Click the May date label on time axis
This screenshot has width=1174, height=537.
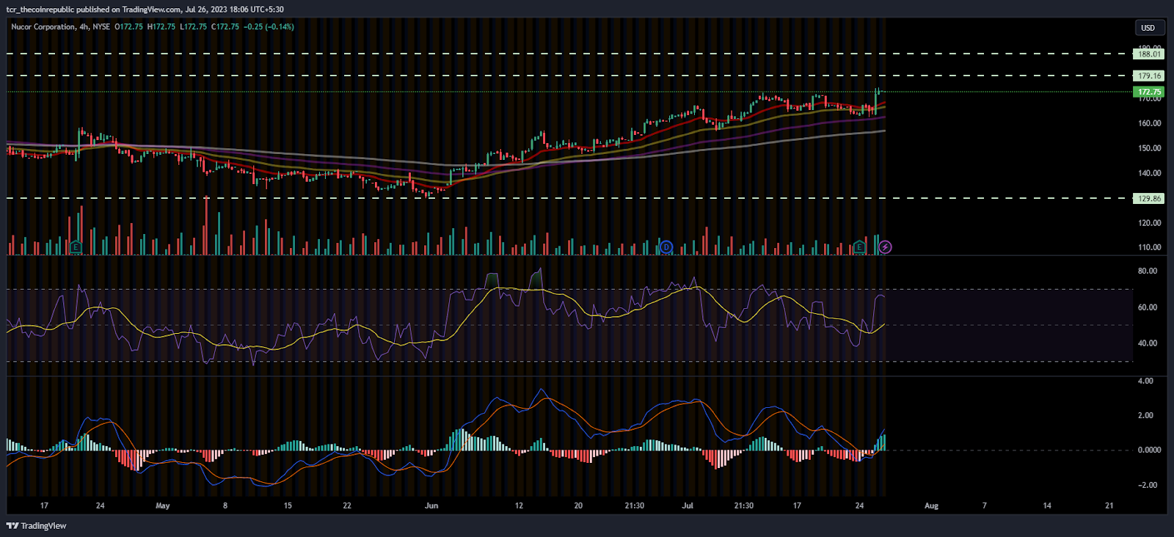(x=163, y=505)
